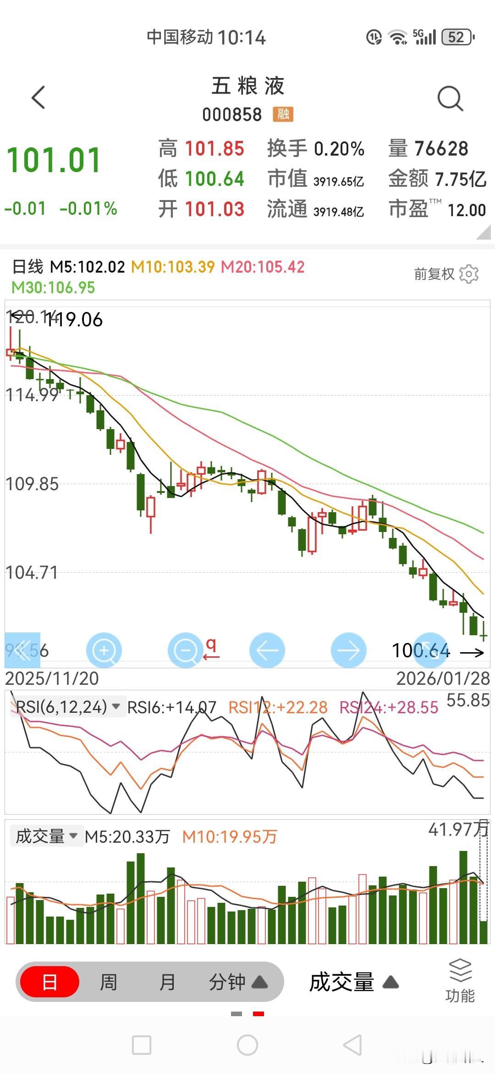Expand the bottom 成交量 indicator selector
This screenshot has height=1074, width=495.
click(354, 982)
